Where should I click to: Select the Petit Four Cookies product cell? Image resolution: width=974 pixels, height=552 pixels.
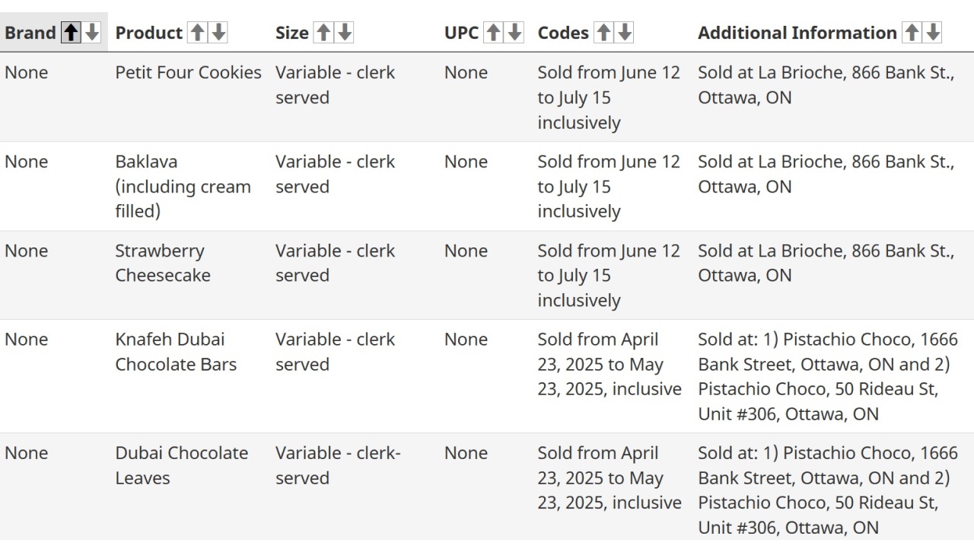[188, 72]
